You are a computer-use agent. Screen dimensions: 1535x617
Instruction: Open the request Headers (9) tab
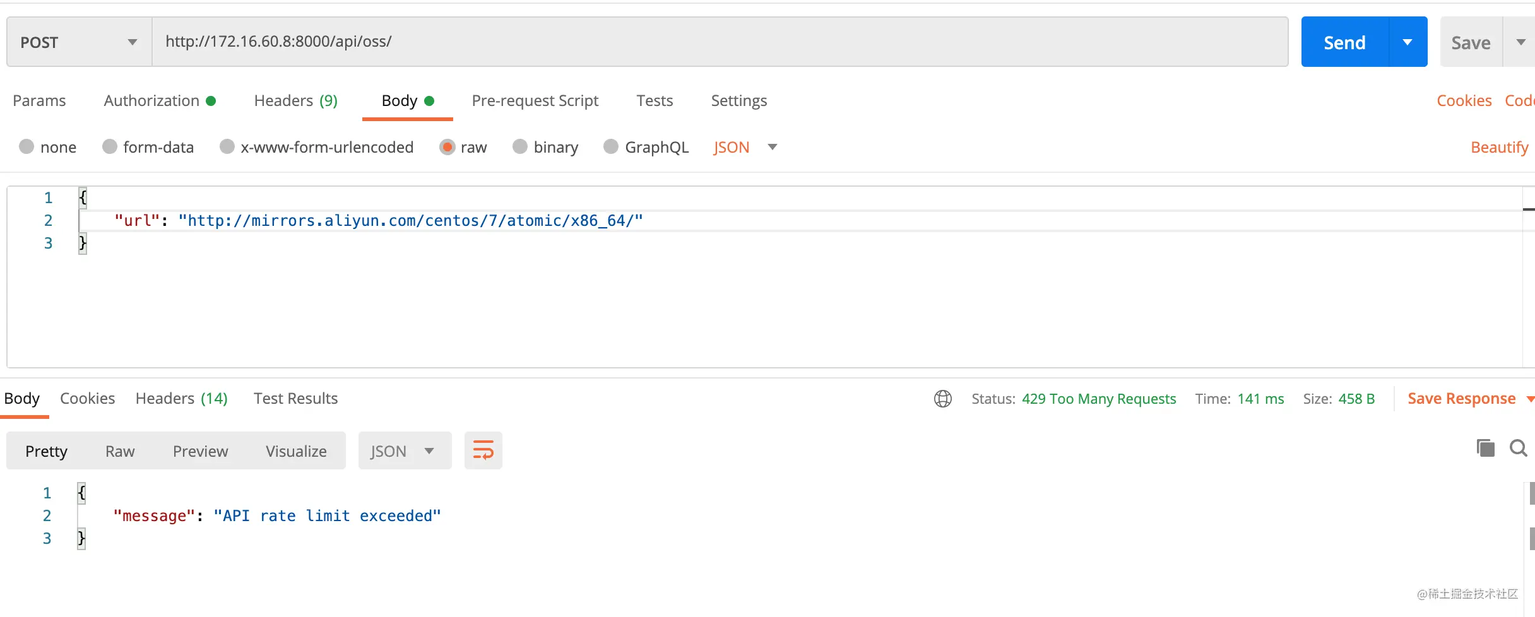tap(295, 100)
